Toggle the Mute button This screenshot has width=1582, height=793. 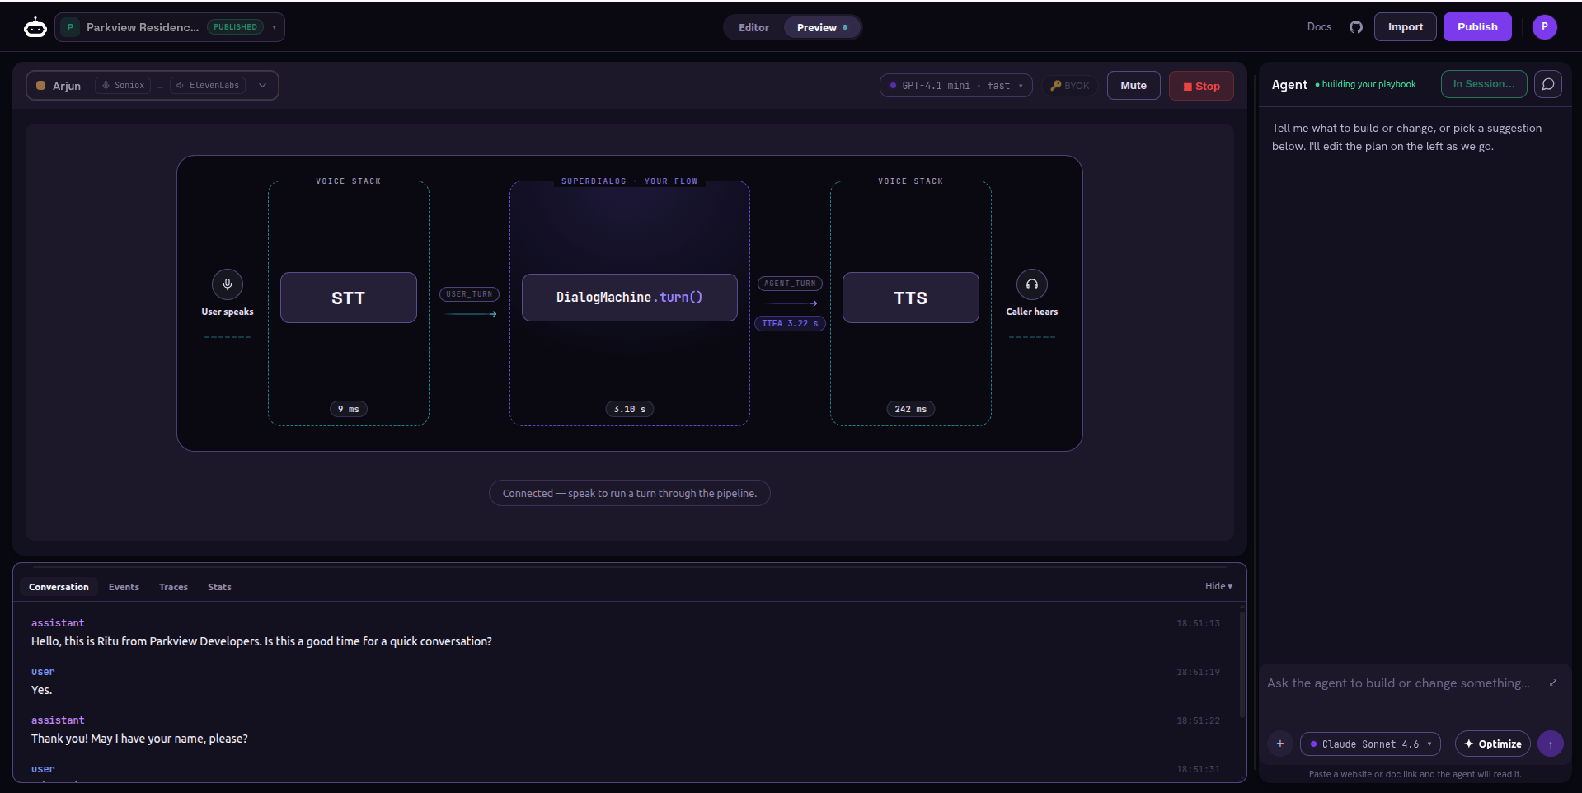[1134, 86]
